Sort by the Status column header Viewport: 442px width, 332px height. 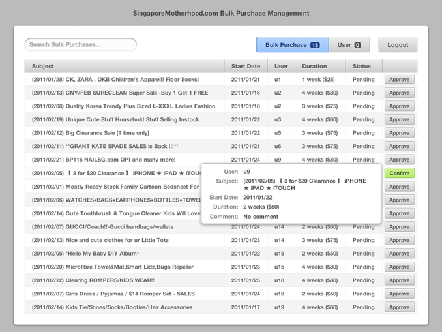pyautogui.click(x=364, y=66)
